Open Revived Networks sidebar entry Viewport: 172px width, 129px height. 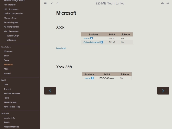tap(12, 94)
